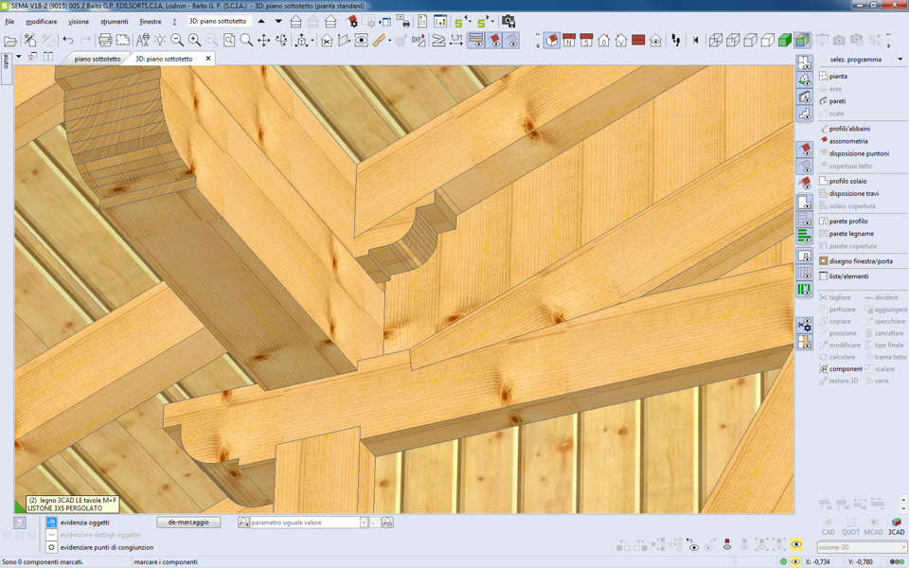Viewport: 909px width, 568px height.
Task: Toggle the 'evidenzia oggetti' option
Action: 52,523
